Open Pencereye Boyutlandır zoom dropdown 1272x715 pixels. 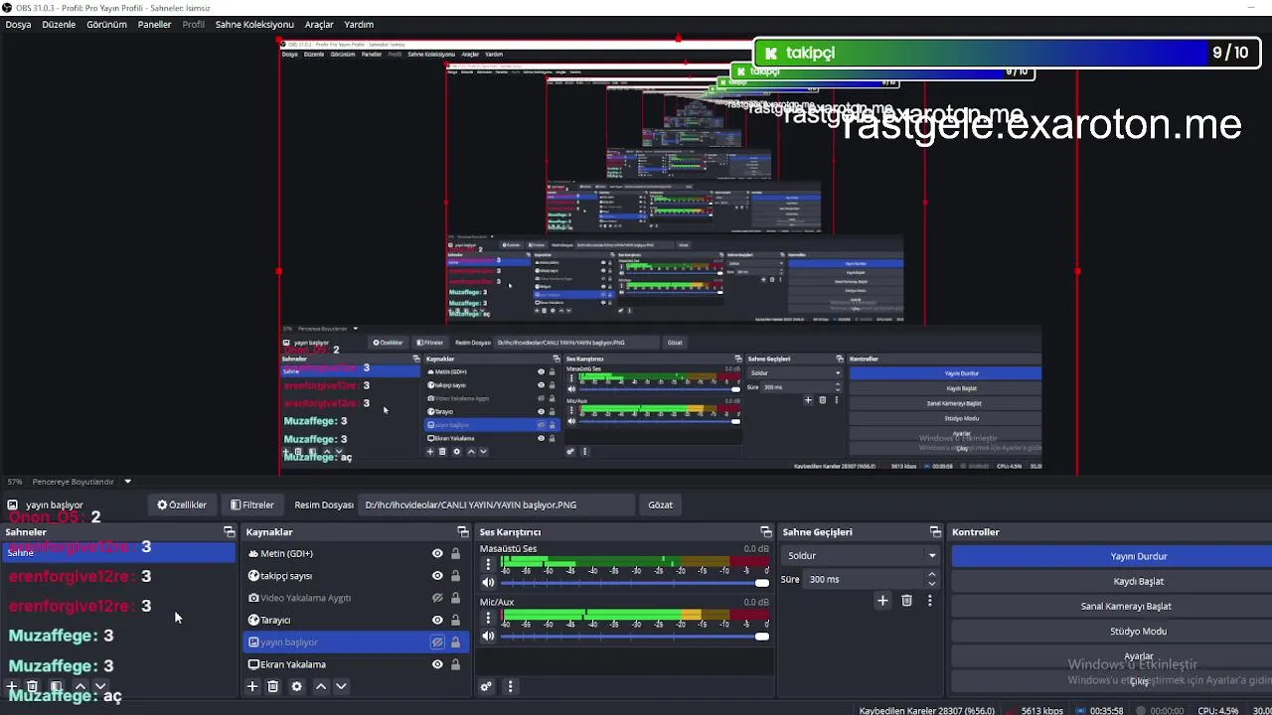[127, 482]
